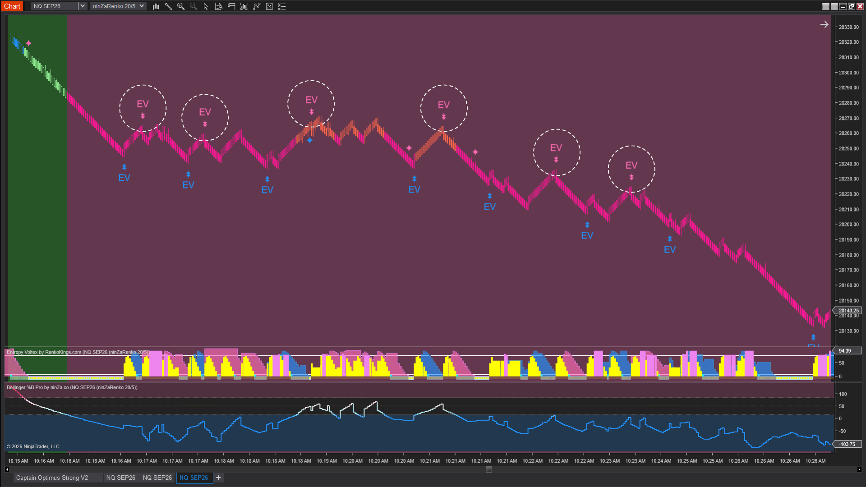The width and height of the screenshot is (866, 487).
Task: Click the 28330.00 price axis label
Action: 848,27
